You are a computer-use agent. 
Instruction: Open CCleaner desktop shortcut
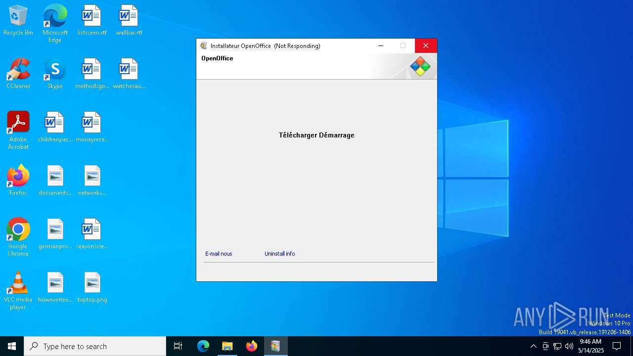tap(18, 74)
